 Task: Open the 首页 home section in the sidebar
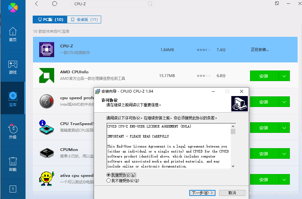click(x=13, y=34)
